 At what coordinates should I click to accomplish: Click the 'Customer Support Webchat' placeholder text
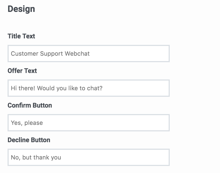50,54
